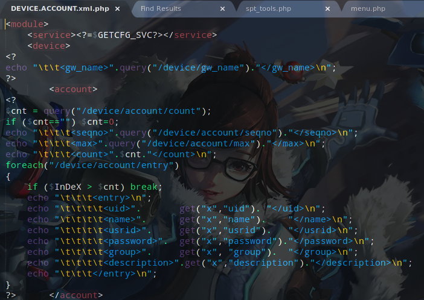
Task: Click the "password" get argument
Action: pos(240,241)
